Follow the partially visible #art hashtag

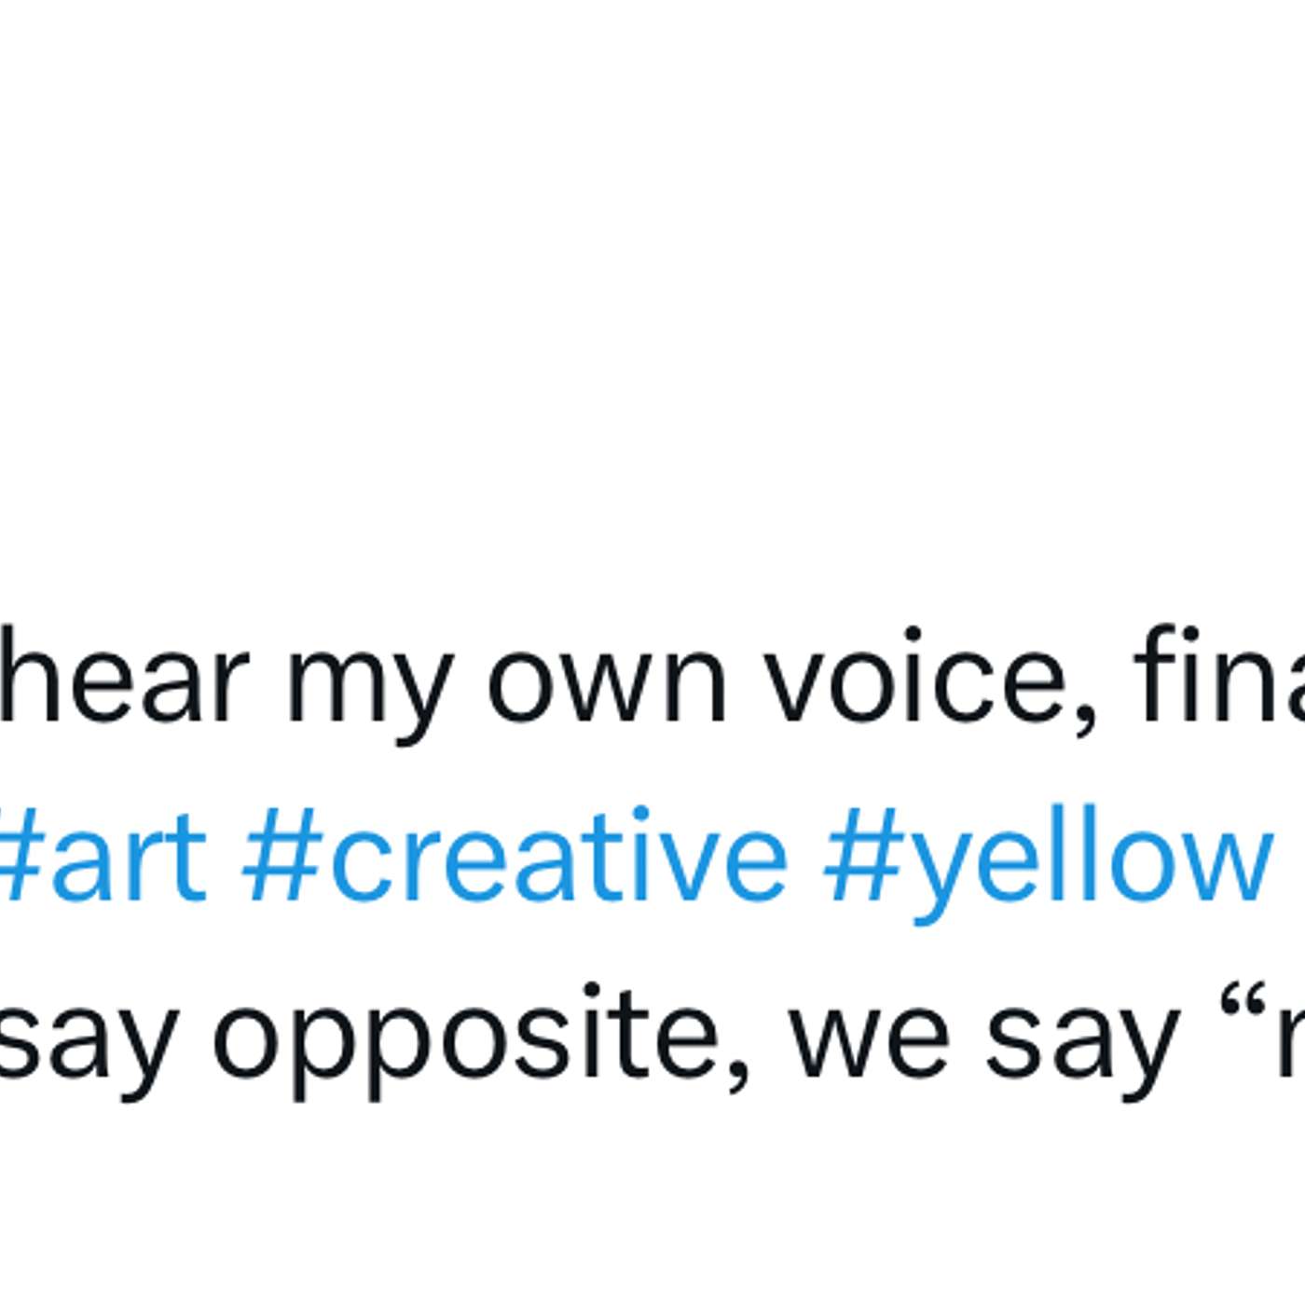[103, 857]
